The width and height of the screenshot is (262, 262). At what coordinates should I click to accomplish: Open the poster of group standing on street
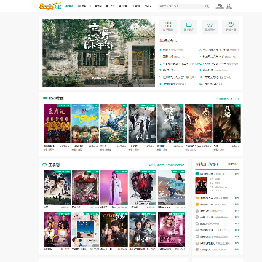point(142,124)
